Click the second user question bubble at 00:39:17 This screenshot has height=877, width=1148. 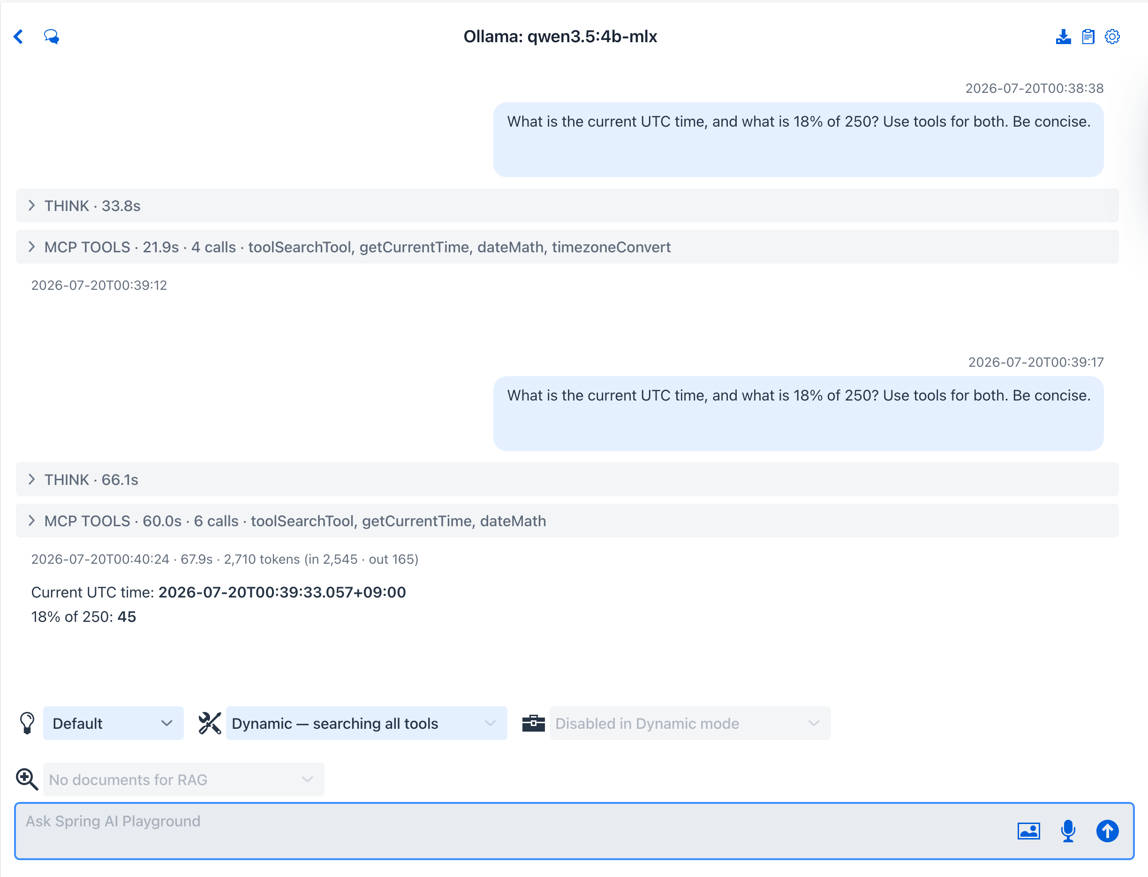[x=798, y=414]
